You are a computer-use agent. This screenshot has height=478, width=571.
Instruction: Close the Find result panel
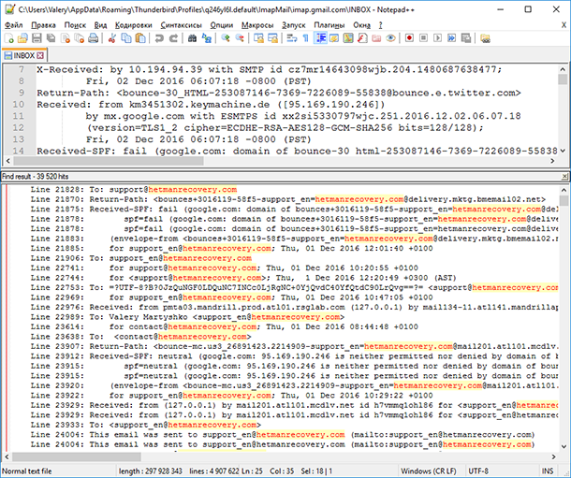[x=564, y=177]
